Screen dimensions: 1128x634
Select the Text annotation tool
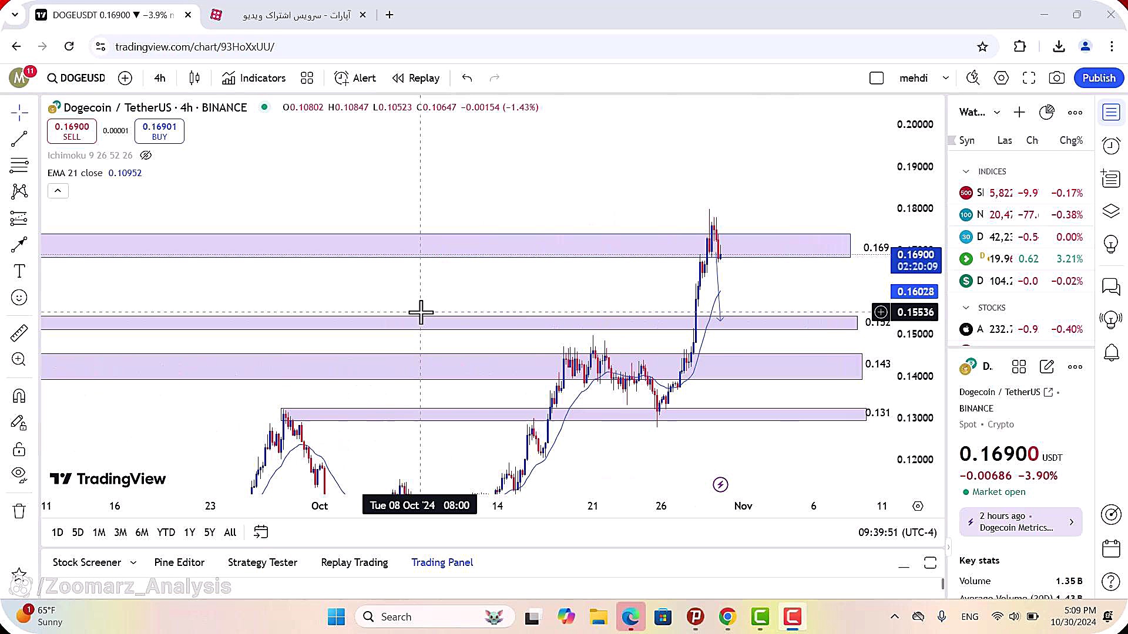click(19, 271)
